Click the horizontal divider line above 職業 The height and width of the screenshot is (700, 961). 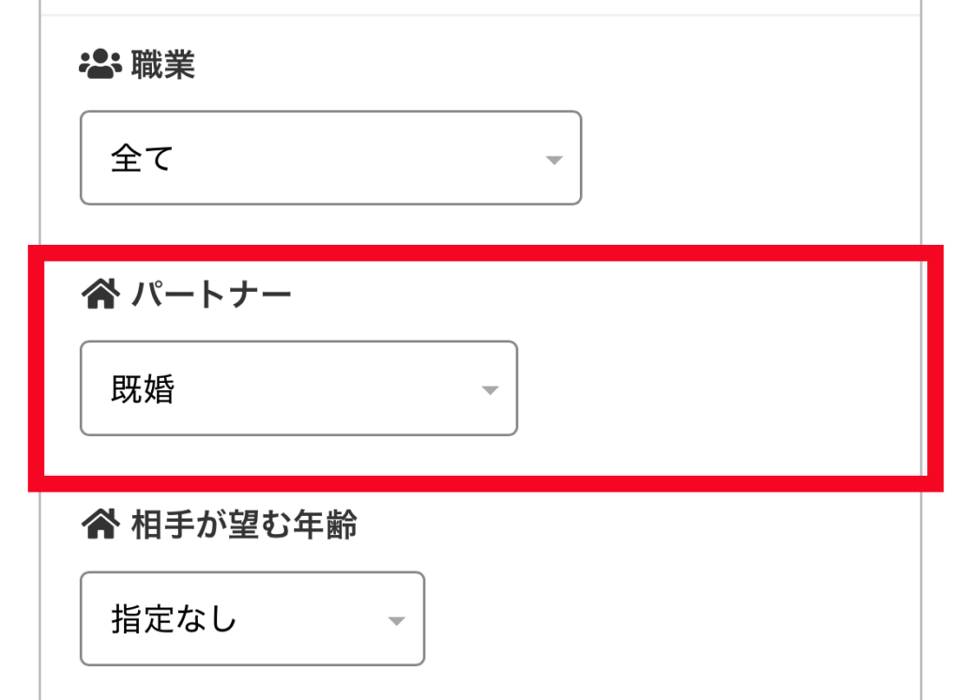480,15
